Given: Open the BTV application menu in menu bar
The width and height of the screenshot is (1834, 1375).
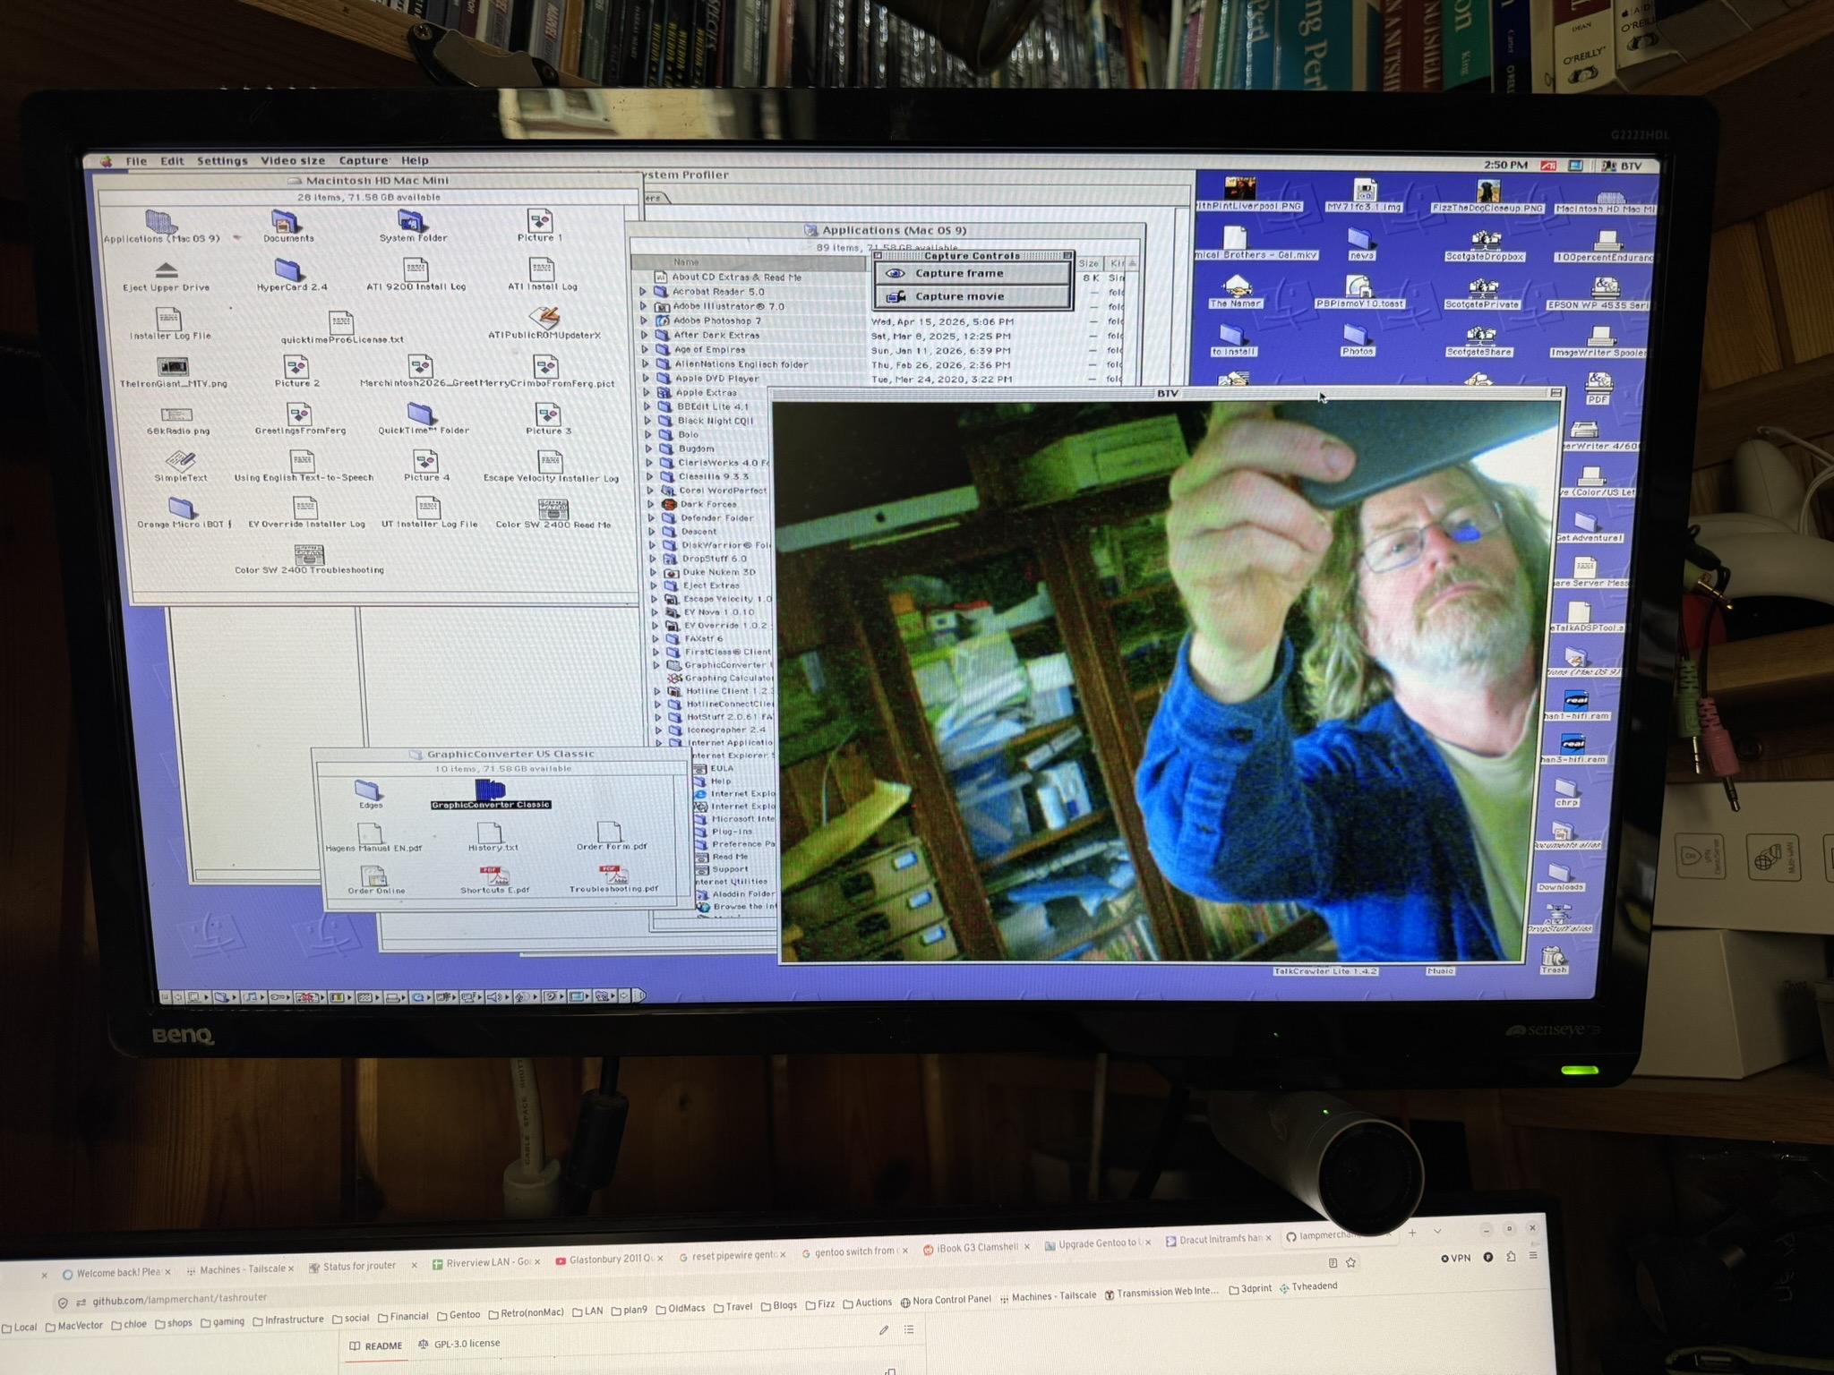Looking at the screenshot, I should pos(1622,166).
